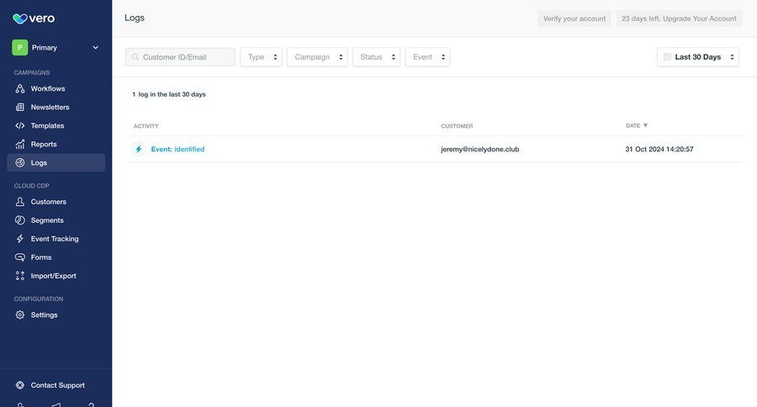This screenshot has height=407, width=757.
Task: Click the Verify your account button
Action: point(574,18)
